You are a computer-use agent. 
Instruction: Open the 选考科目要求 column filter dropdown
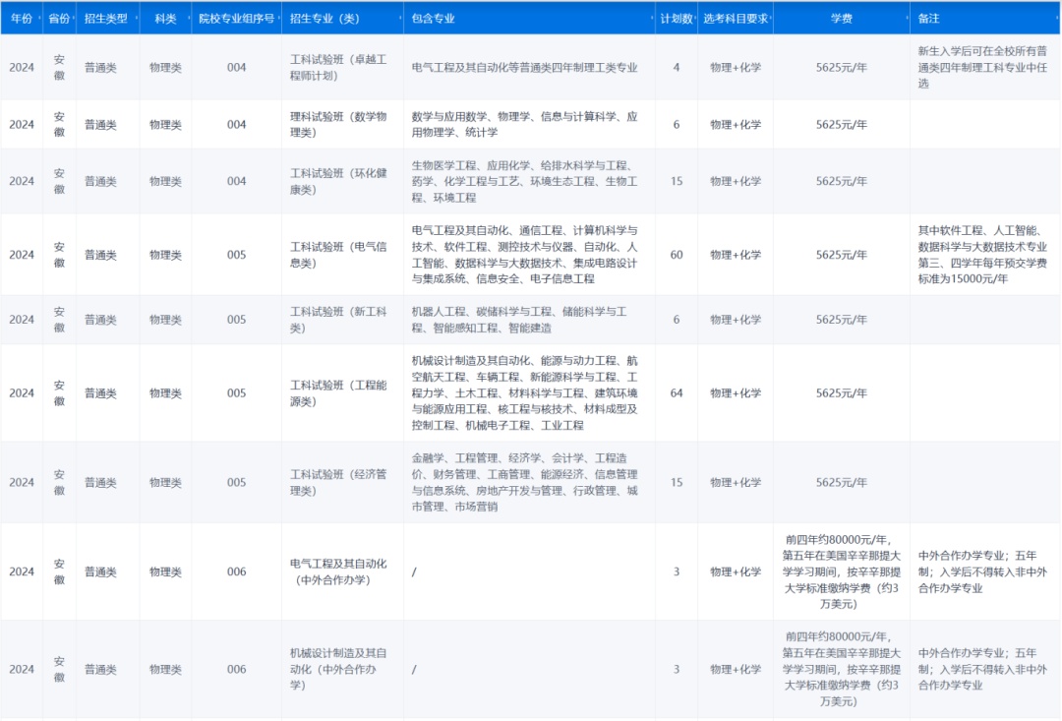(771, 19)
